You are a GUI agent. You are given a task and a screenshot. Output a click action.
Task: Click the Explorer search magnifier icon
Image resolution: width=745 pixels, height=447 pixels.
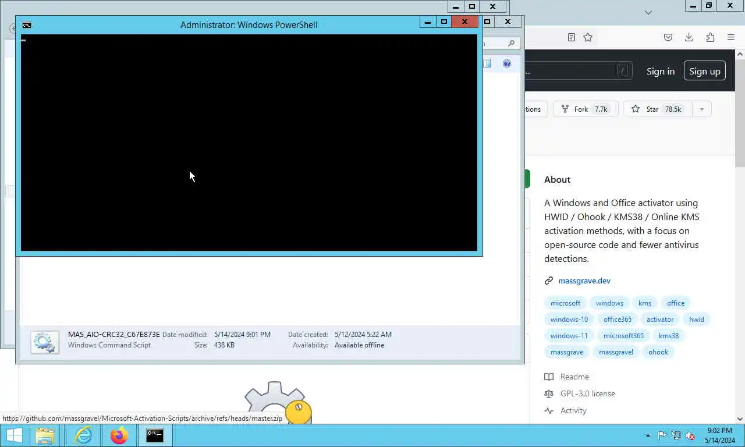[x=511, y=43]
